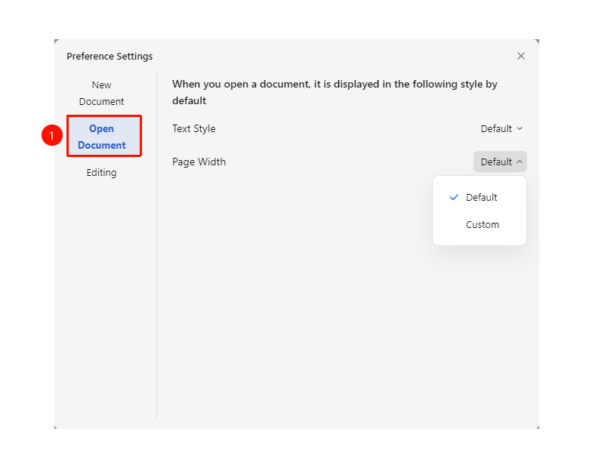Viewport: 614px width, 465px height.
Task: Expand the Text Style dropdown
Action: (x=501, y=129)
